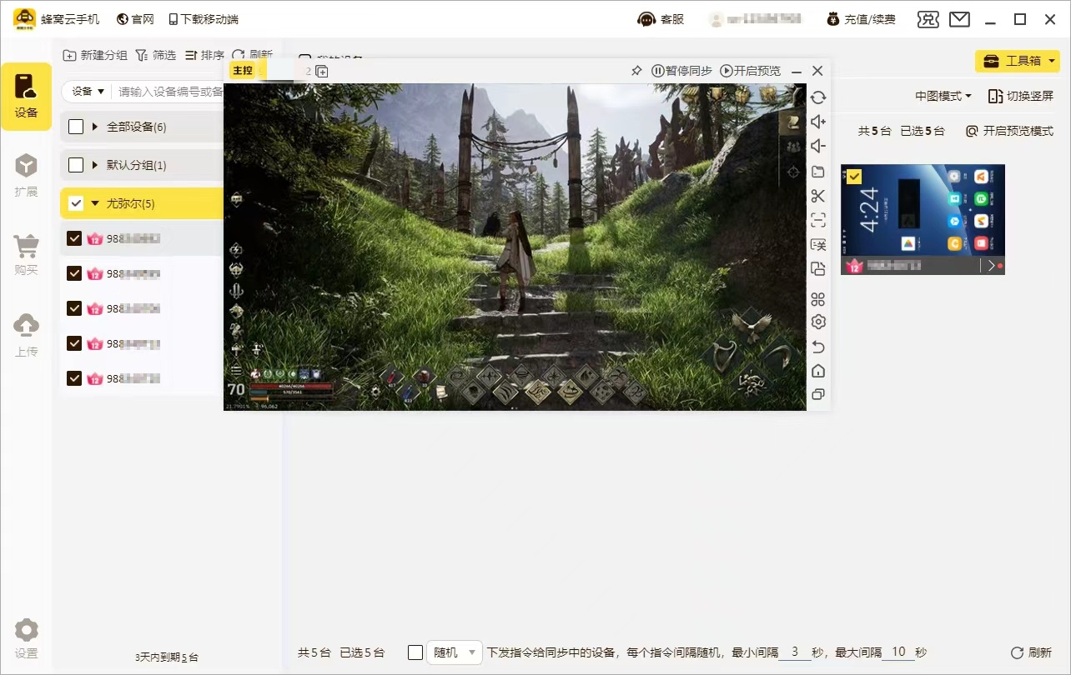
Task: Open the 设备 search type dropdown
Action: point(88,92)
